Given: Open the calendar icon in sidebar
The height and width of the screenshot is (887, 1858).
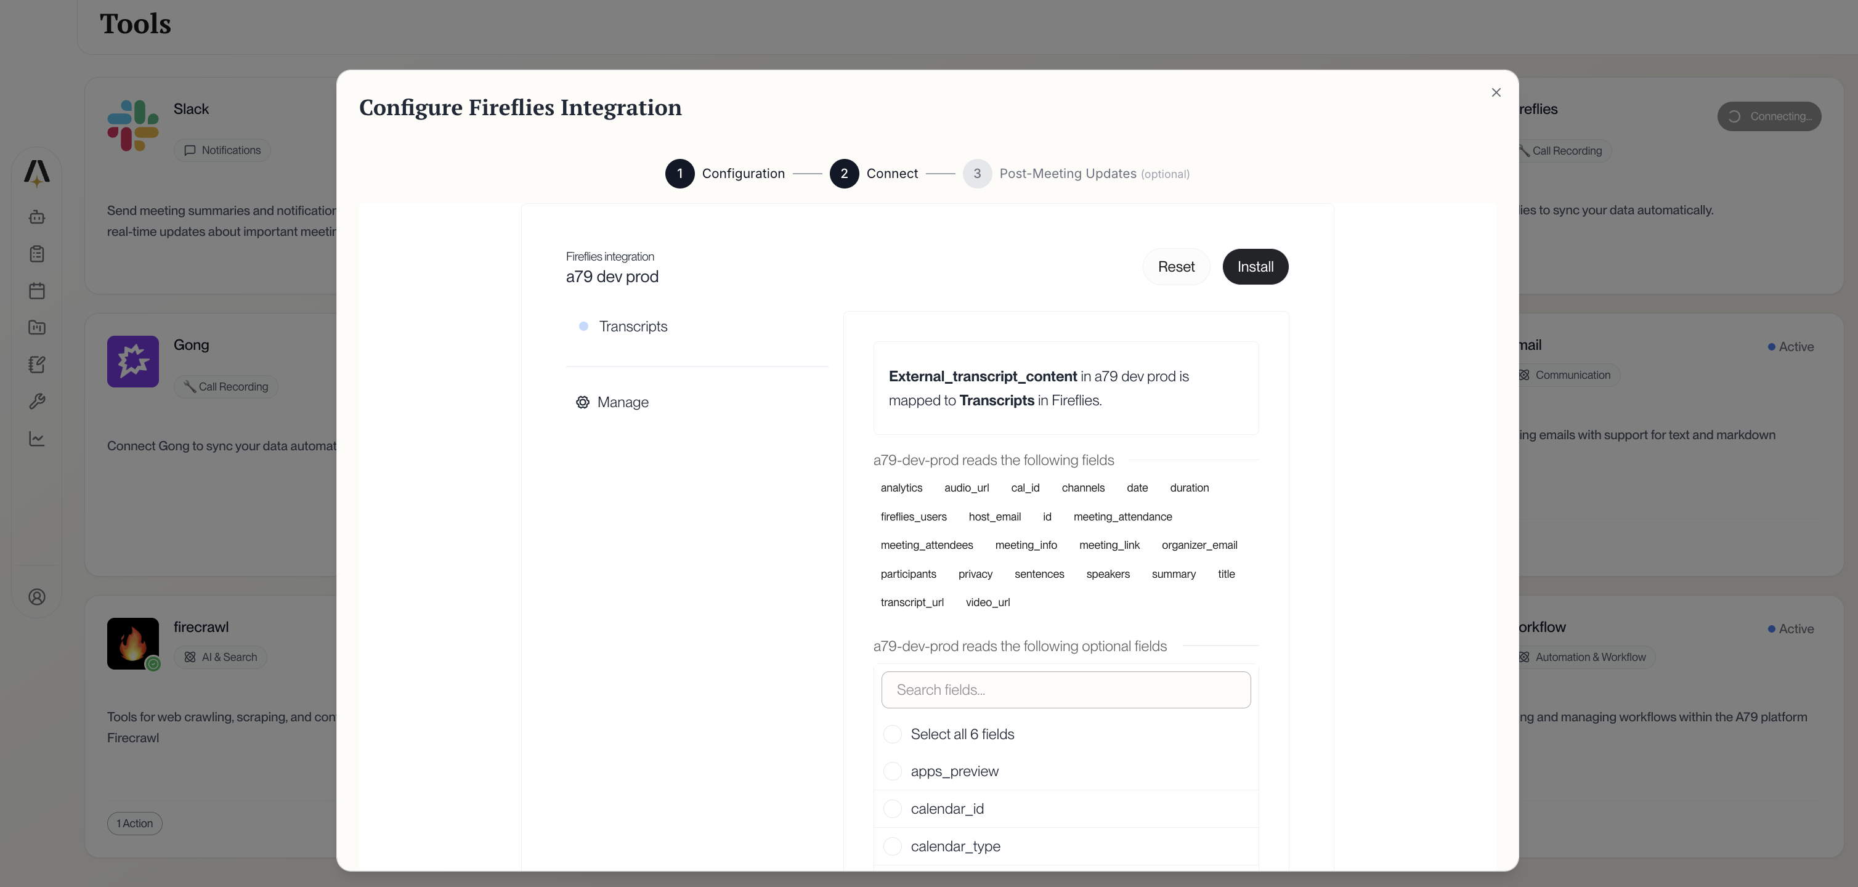Looking at the screenshot, I should 37,291.
